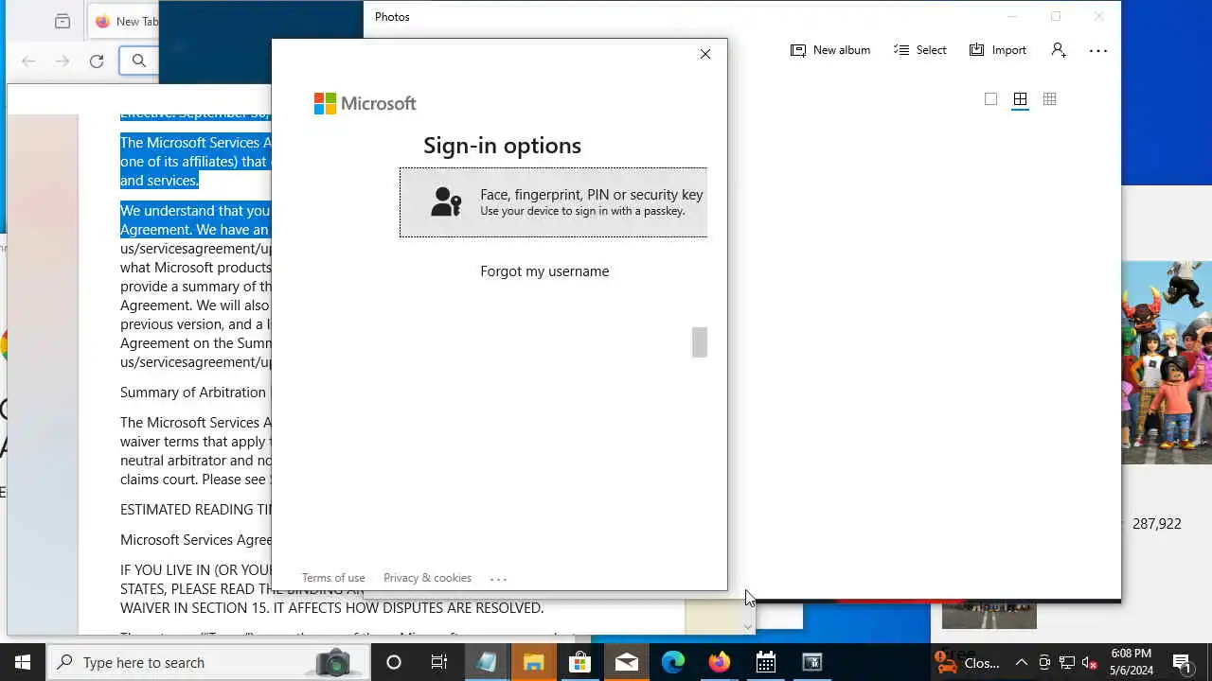This screenshot has width=1212, height=681.
Task: Click the browser page scroll-down arrow
Action: 748,626
